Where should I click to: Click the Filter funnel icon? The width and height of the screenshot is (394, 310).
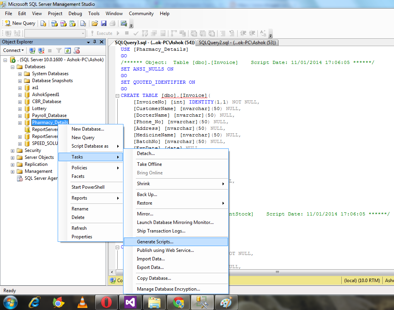(x=59, y=51)
